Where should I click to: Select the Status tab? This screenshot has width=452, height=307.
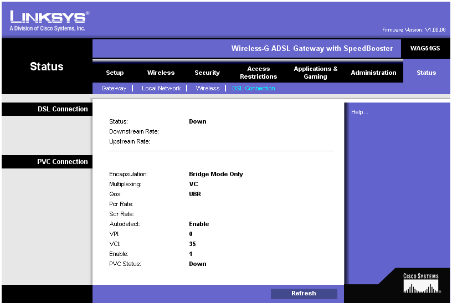click(426, 73)
